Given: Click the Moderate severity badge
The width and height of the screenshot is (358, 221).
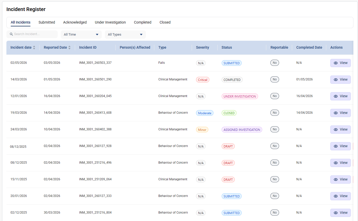Looking at the screenshot, I should (205, 113).
